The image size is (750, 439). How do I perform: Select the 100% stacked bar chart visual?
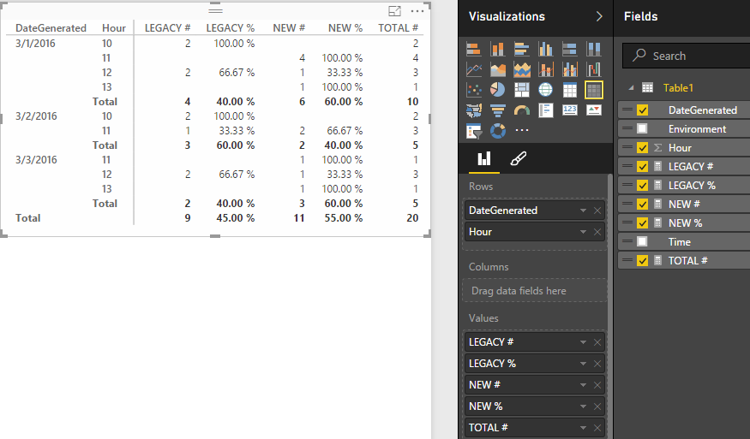pyautogui.click(x=569, y=49)
